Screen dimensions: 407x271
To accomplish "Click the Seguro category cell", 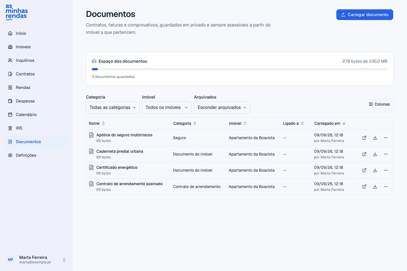I will coord(179,138).
